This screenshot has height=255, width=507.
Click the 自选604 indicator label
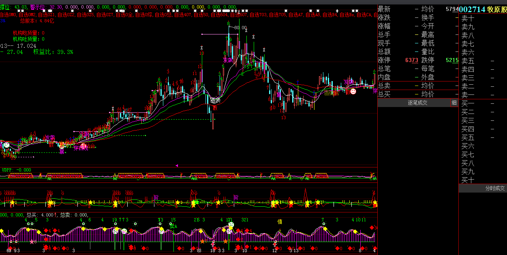pos(219,15)
